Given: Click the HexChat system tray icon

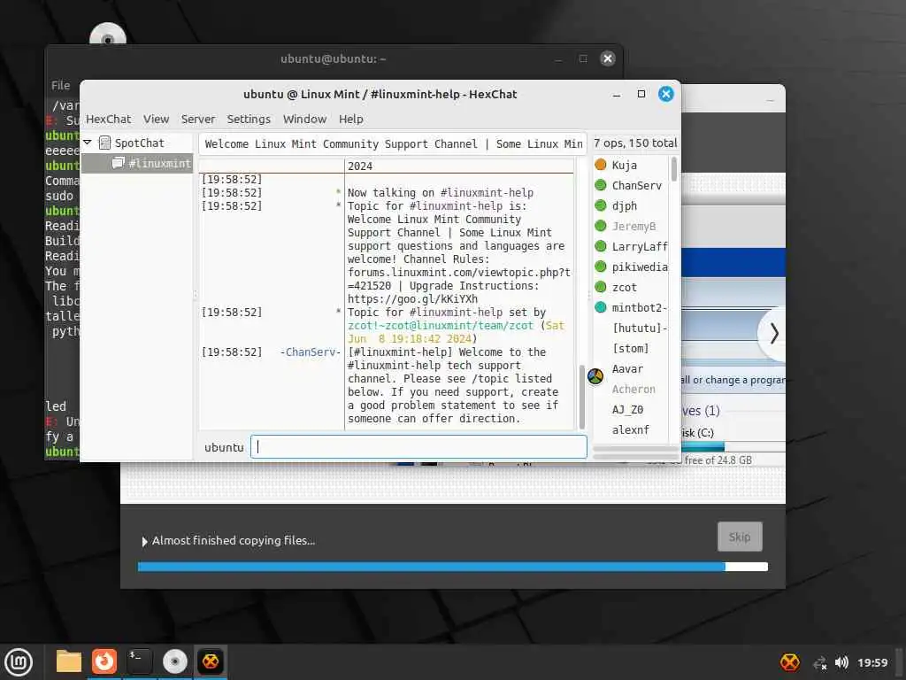Looking at the screenshot, I should click(x=790, y=662).
